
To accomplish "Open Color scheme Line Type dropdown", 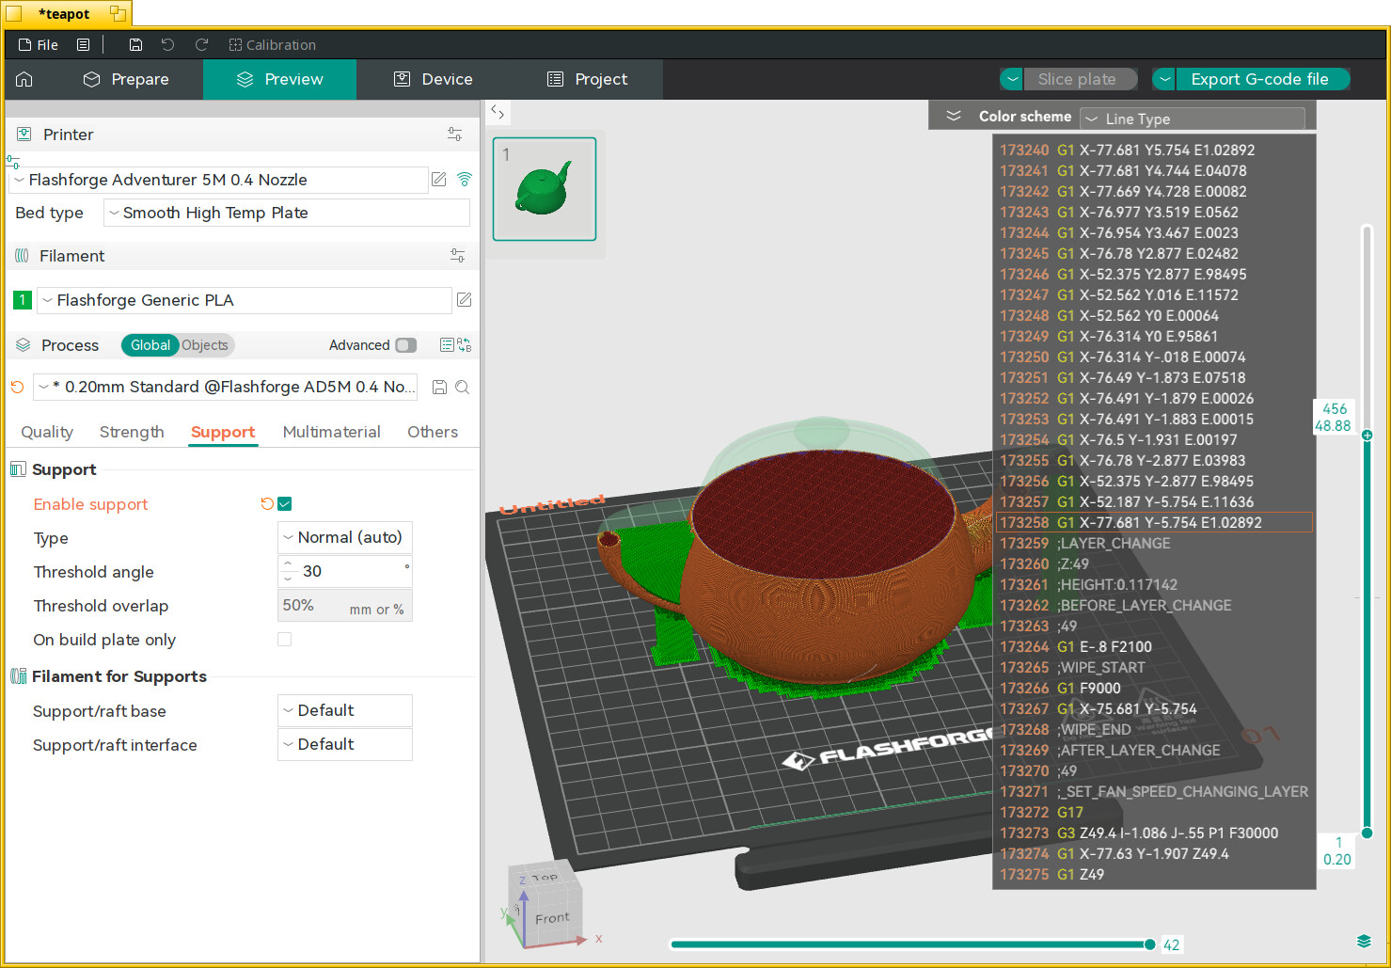I will (x=1193, y=119).
